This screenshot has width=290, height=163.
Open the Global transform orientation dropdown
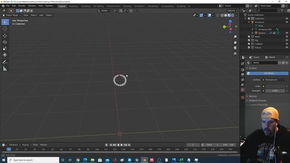coord(104,11)
